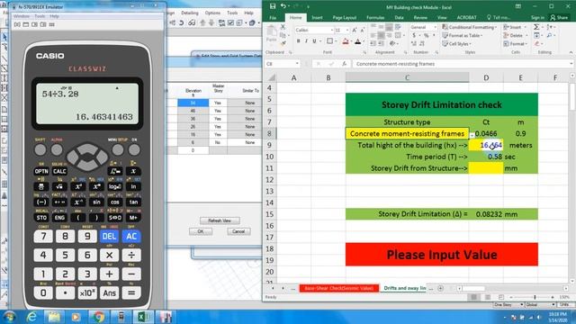Open the Name Box dropdown arrow

tap(297, 64)
